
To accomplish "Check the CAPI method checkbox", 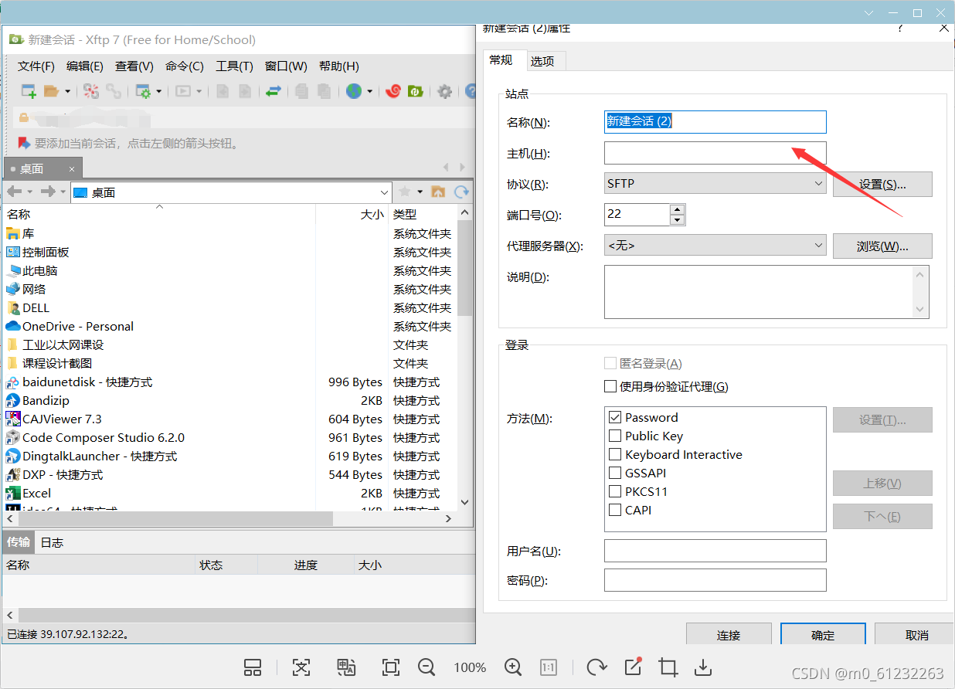I will click(615, 510).
